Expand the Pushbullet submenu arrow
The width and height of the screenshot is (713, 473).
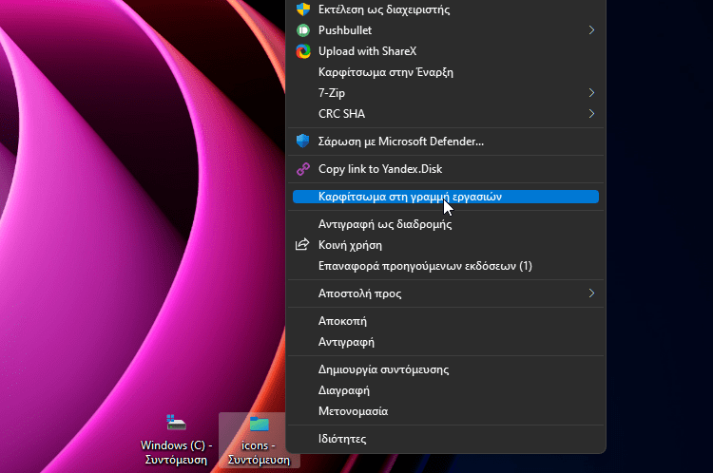click(591, 30)
